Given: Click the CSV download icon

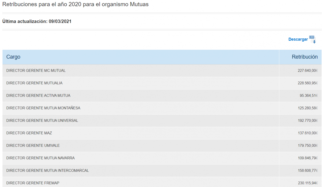Looking at the screenshot, I should [312, 39].
